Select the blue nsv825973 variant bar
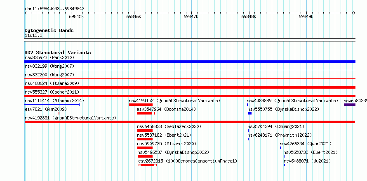 [x=190, y=62]
